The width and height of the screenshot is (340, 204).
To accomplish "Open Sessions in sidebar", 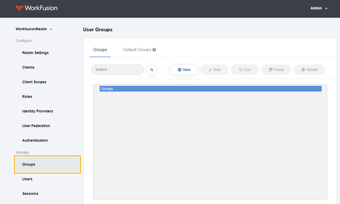I will point(30,194).
